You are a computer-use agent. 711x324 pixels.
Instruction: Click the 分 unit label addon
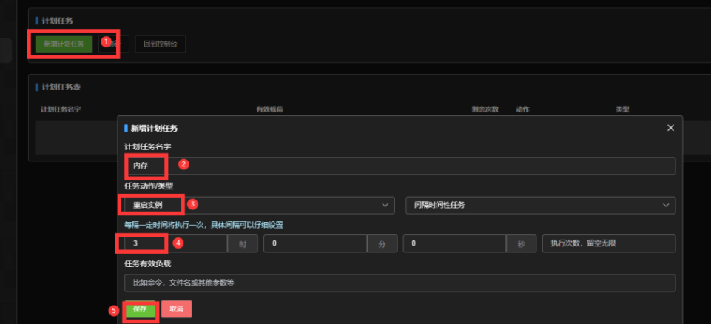(x=382, y=243)
